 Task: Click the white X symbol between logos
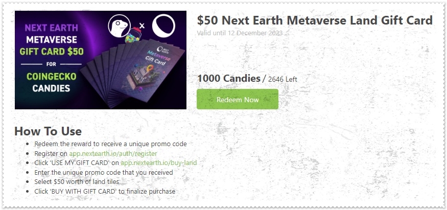click(x=142, y=26)
